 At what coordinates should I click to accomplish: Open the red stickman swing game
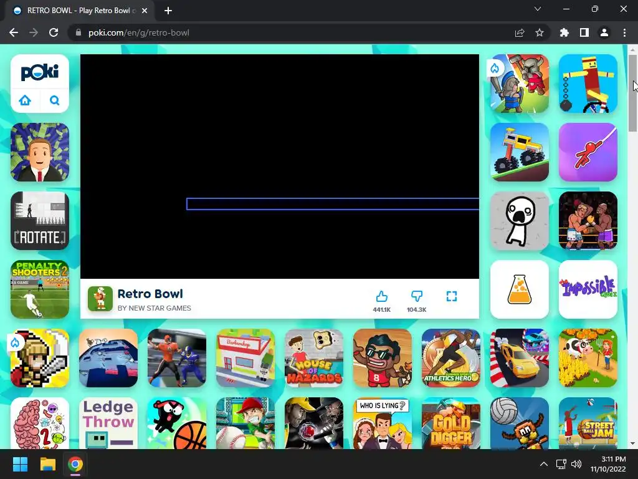(588, 152)
